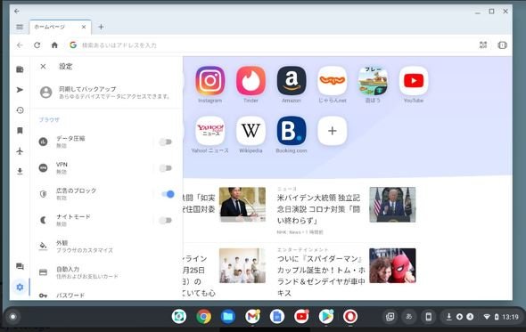Click the Spider-Man news thumbnail
The height and width of the screenshot is (332, 526).
[x=392, y=265]
